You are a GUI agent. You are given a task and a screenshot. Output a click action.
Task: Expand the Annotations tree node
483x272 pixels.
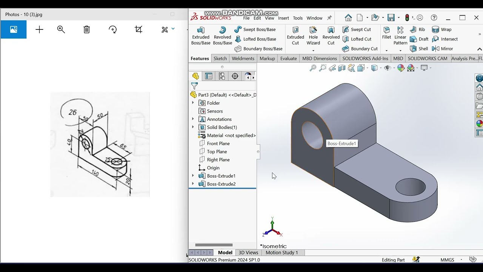pos(193,119)
